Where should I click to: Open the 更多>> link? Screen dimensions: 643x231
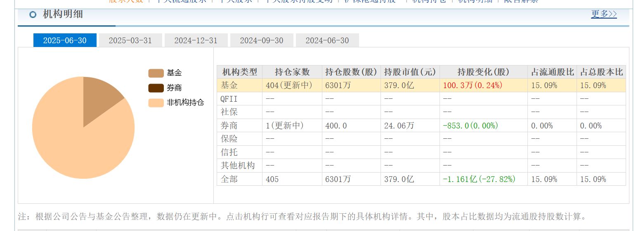(604, 14)
